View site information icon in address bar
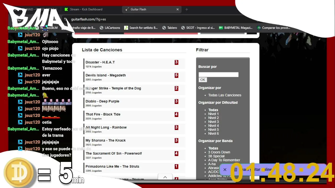This screenshot has width=335, height=188. click(66, 19)
